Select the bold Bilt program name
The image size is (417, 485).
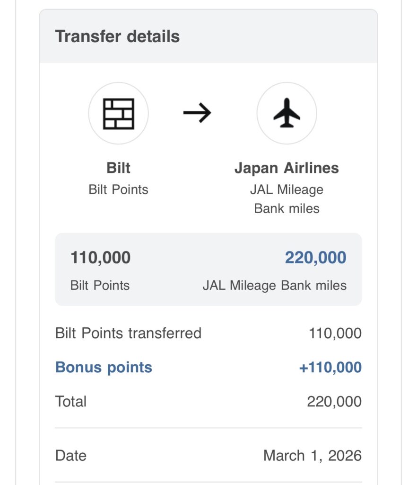[x=118, y=168]
